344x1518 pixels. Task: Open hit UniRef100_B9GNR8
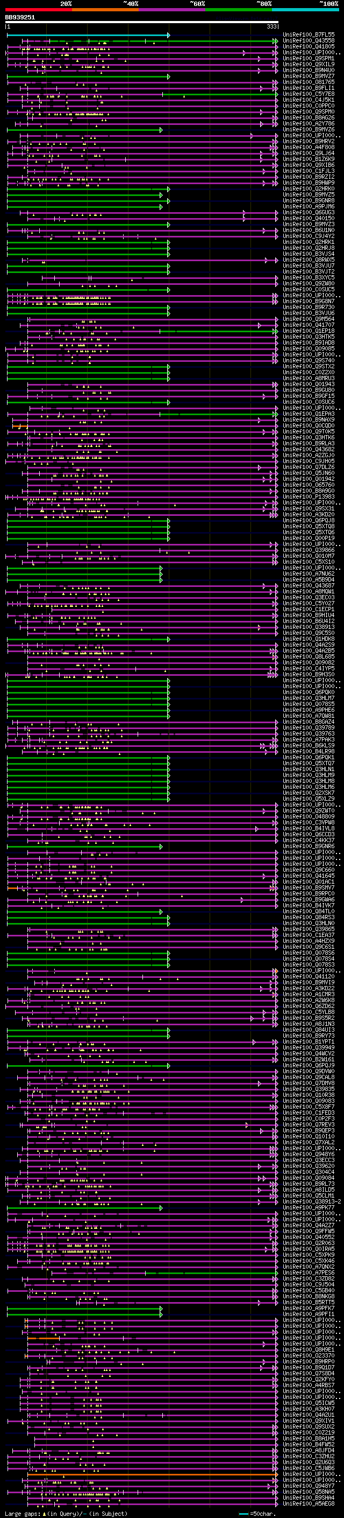(309, 200)
